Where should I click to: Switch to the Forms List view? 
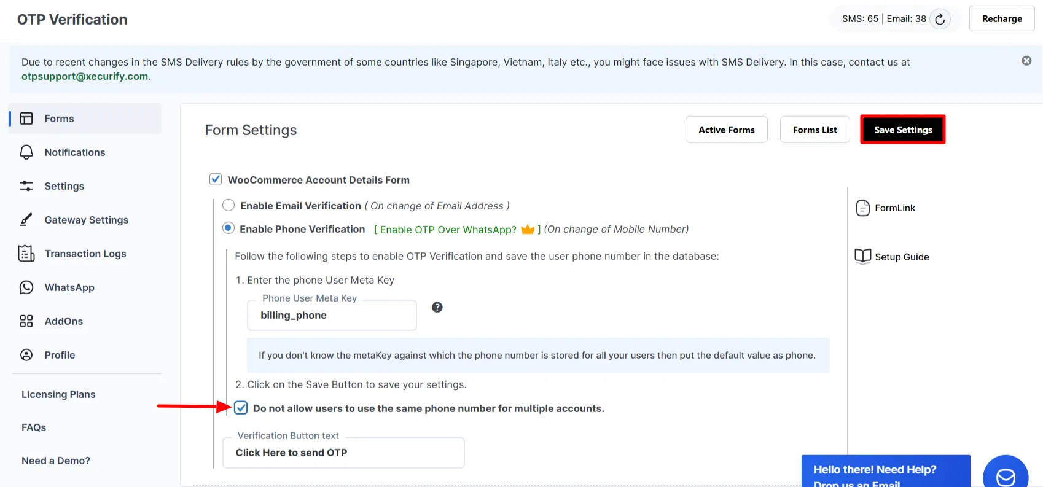[x=814, y=129]
